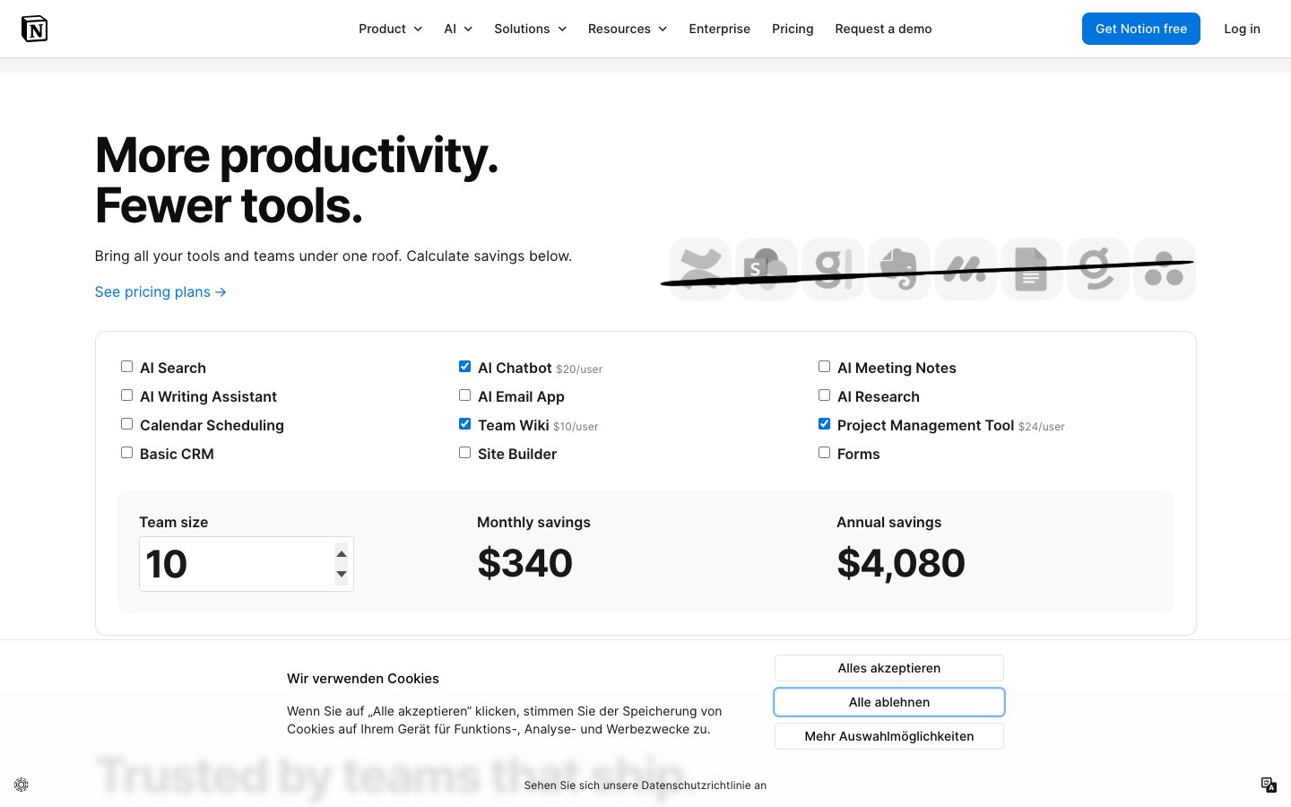Screen dimensions: 1291x807
Task: Click the Team size input field
Action: [x=235, y=564]
